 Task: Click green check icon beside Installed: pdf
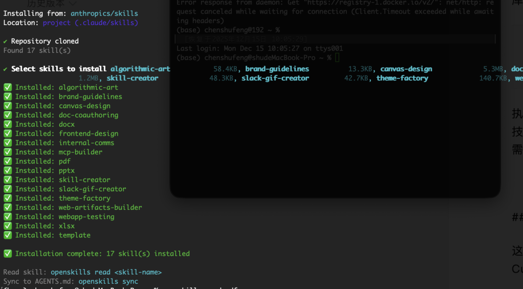[7, 161]
